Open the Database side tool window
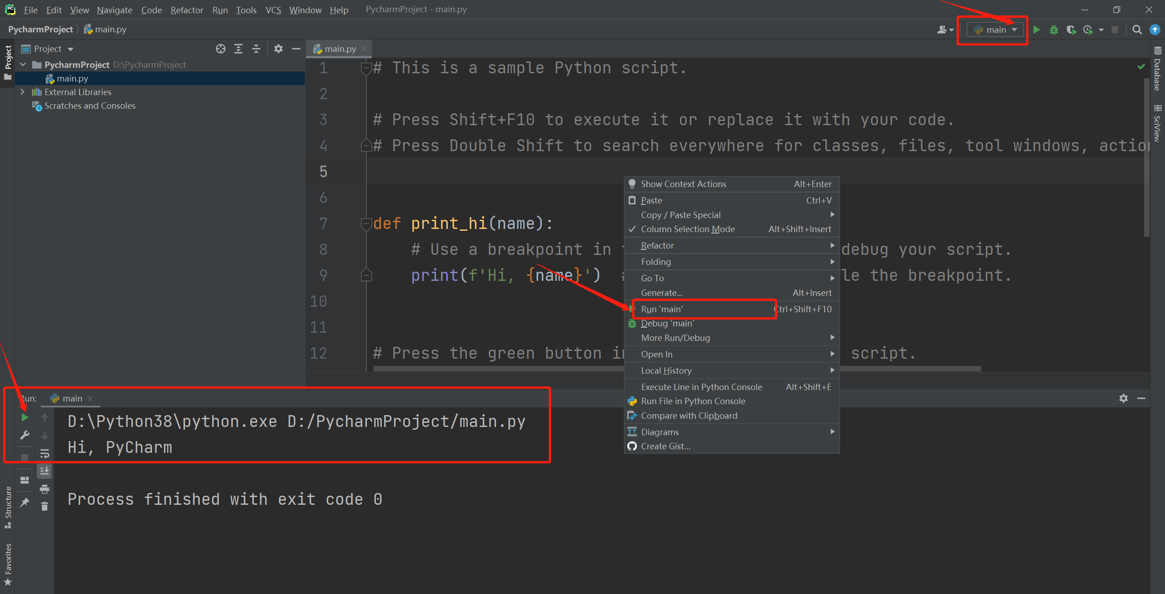Screen dimensions: 1165x594 (x=1157, y=69)
